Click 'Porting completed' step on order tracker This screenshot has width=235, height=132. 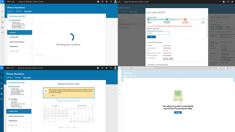[x=204, y=19]
